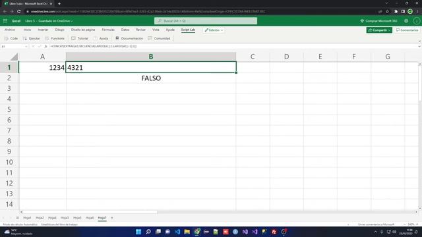Open the weather widget on taskbar
Screen dimensions: 422x237
pos(18,232)
